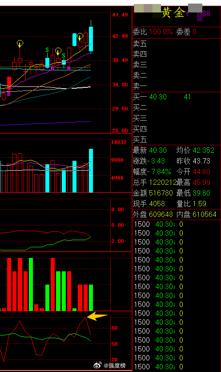Select the 买三 order row
The width and height of the screenshot is (221, 372).
pos(177,118)
